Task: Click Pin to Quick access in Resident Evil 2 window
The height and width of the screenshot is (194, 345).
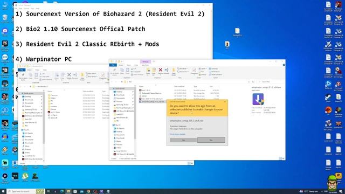Action: click(x=23, y=77)
